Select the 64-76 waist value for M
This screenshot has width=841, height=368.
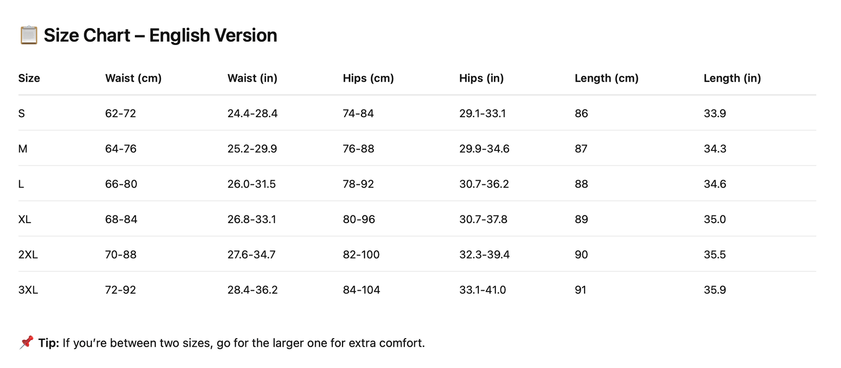click(121, 149)
